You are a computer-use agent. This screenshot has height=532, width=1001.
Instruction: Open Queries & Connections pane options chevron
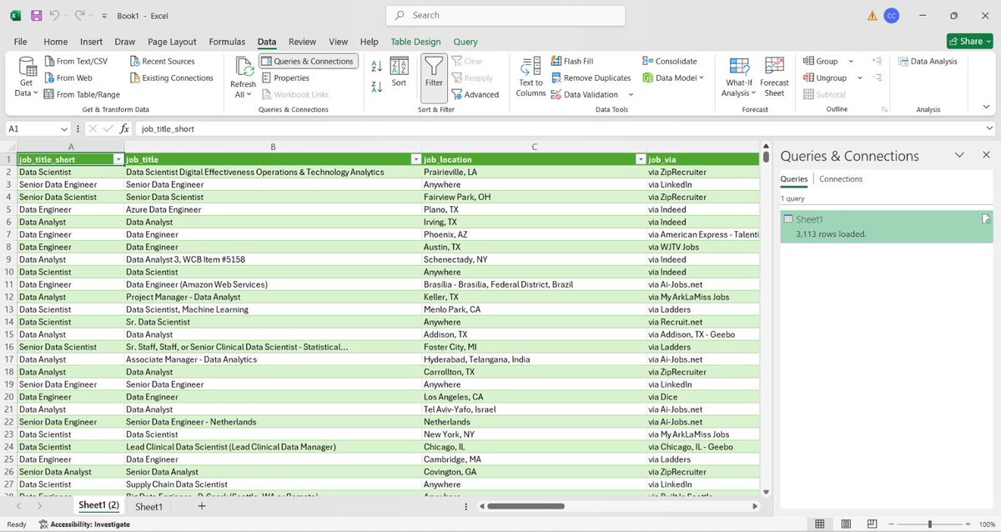(959, 155)
